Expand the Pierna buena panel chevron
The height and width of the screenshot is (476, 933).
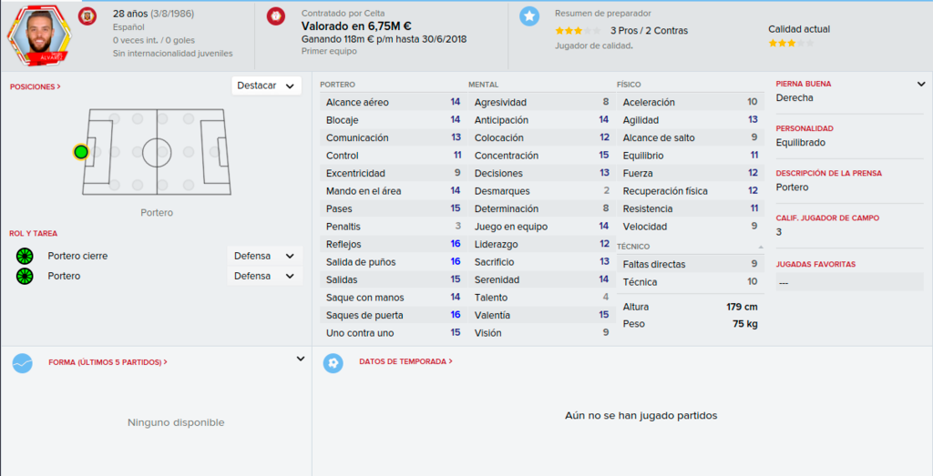921,85
